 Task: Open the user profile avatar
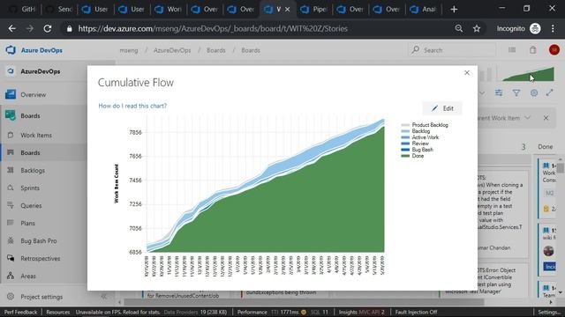554,50
